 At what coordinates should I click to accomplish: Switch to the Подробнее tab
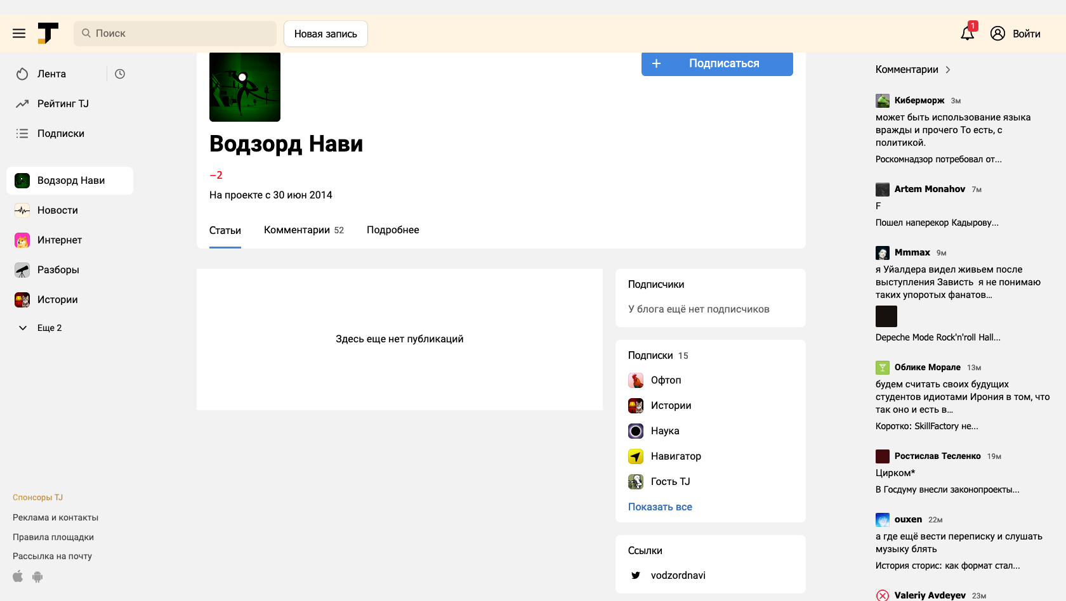(x=393, y=230)
